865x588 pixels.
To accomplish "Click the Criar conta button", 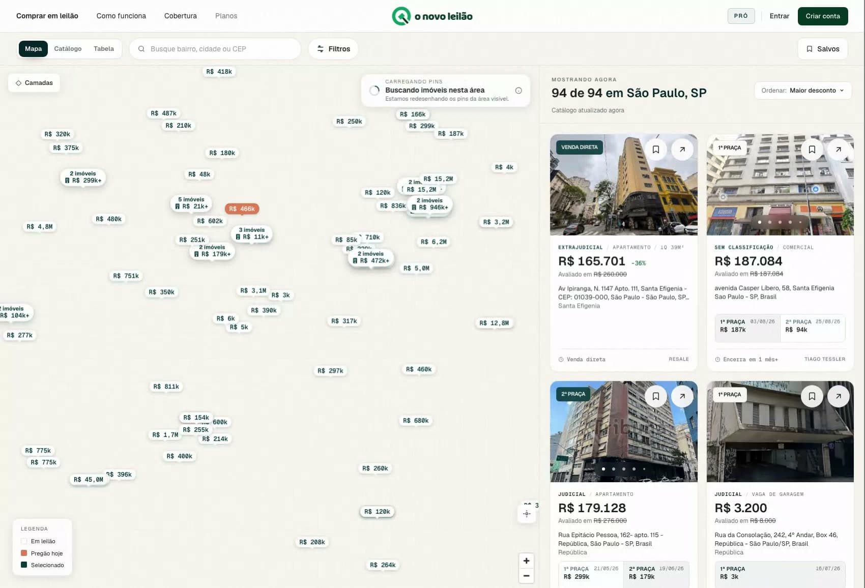I will click(823, 16).
